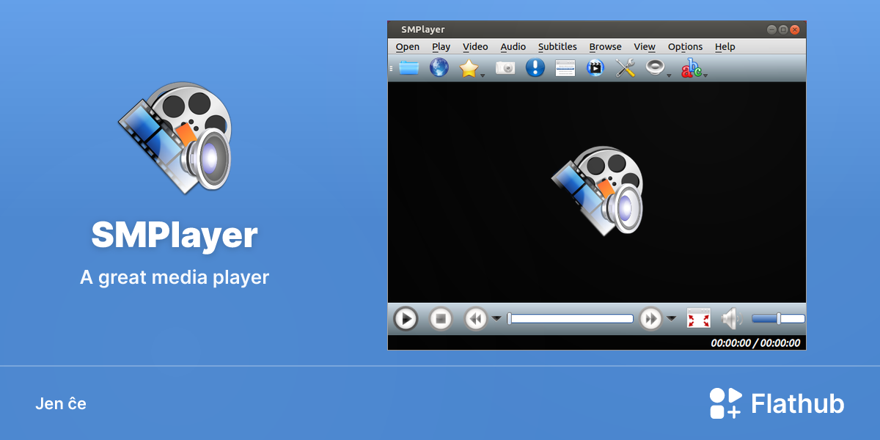Open the Help menu

[x=725, y=47]
